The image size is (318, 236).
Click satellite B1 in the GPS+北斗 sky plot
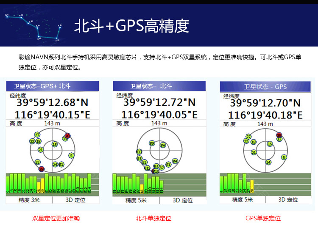(x=61, y=165)
